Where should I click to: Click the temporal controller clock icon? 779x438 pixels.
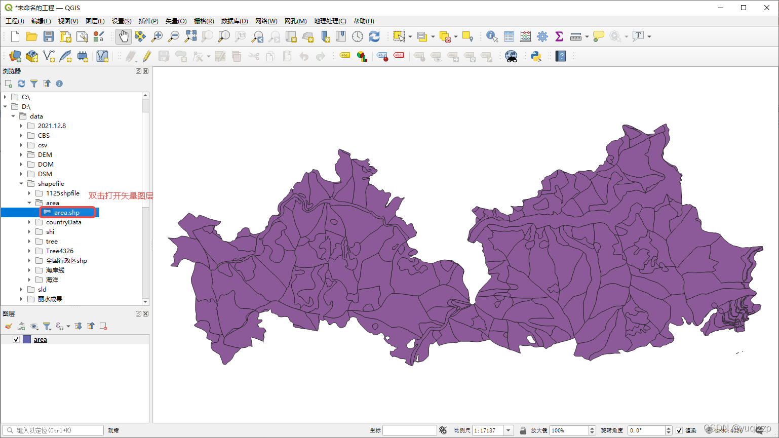358,36
